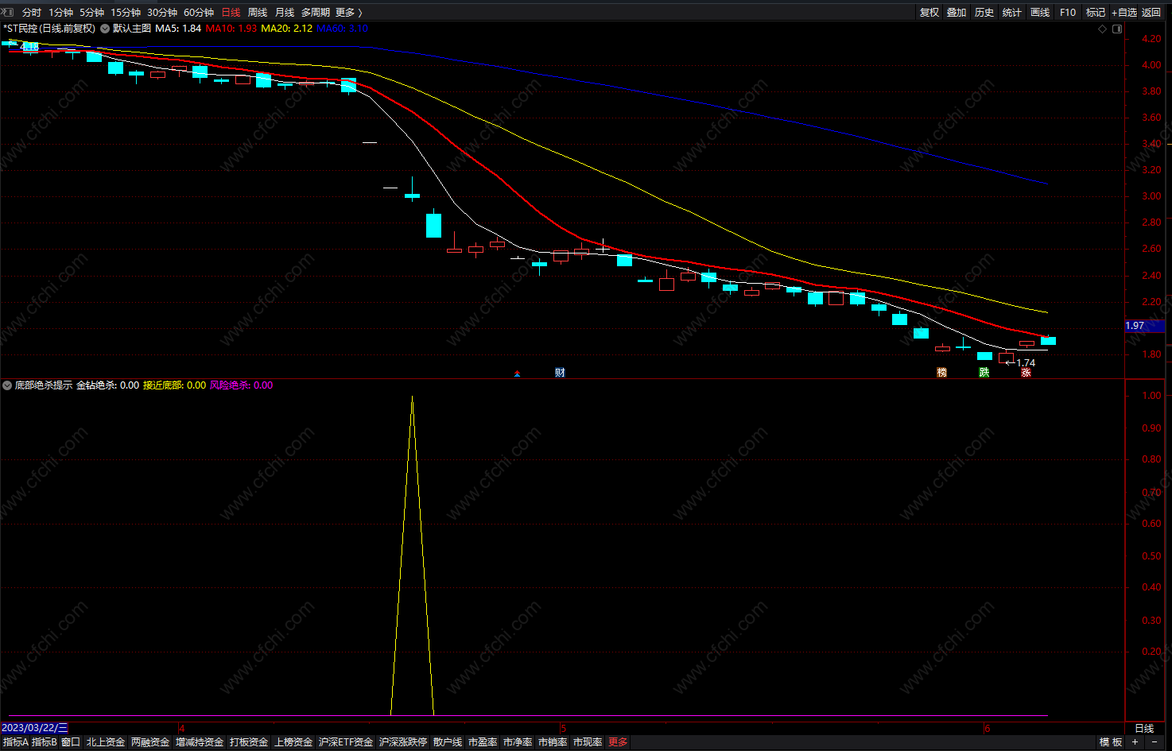
Task: Click the red arrow event marker
Action: point(517,373)
